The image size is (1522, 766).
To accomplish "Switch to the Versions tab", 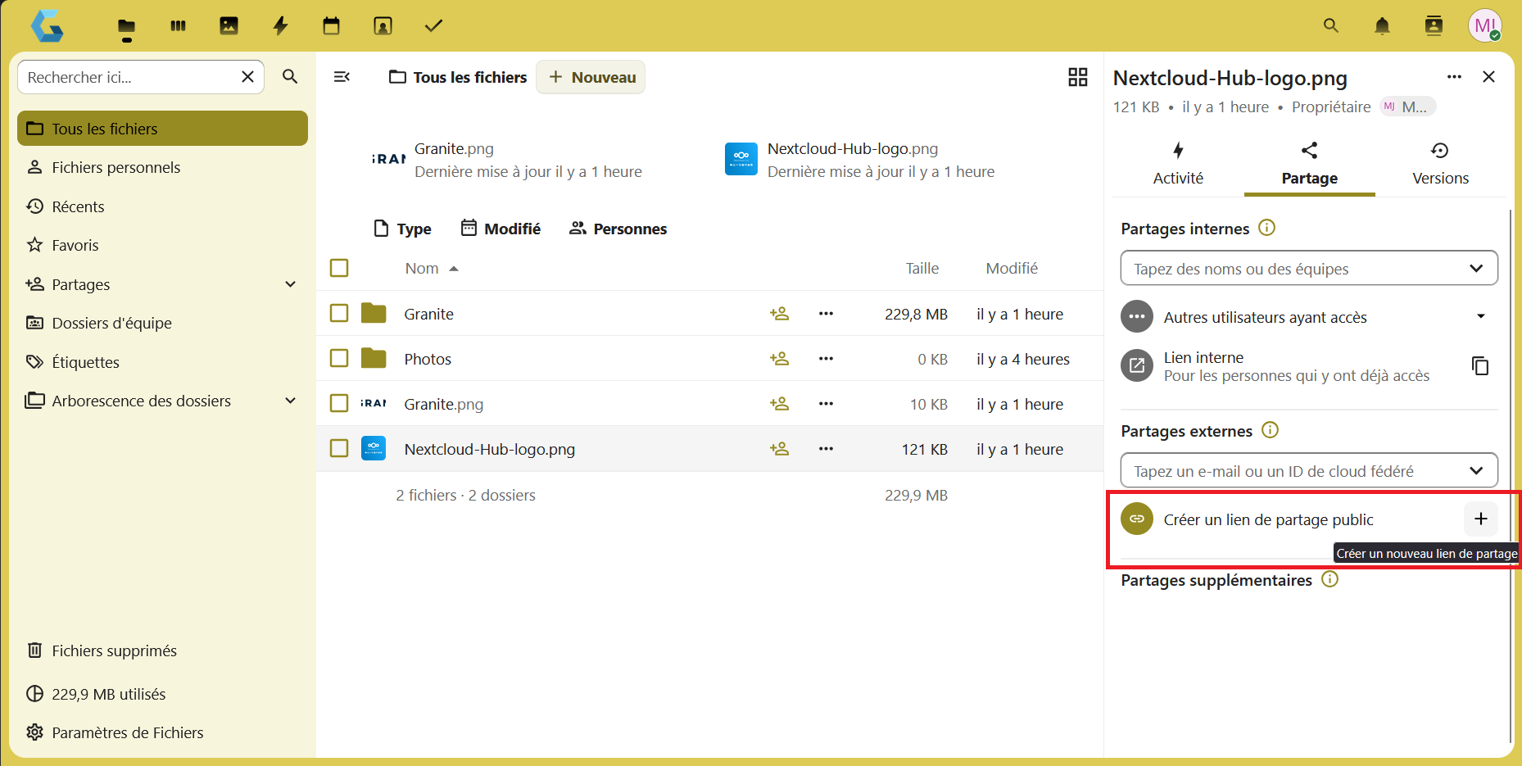I will pos(1440,164).
